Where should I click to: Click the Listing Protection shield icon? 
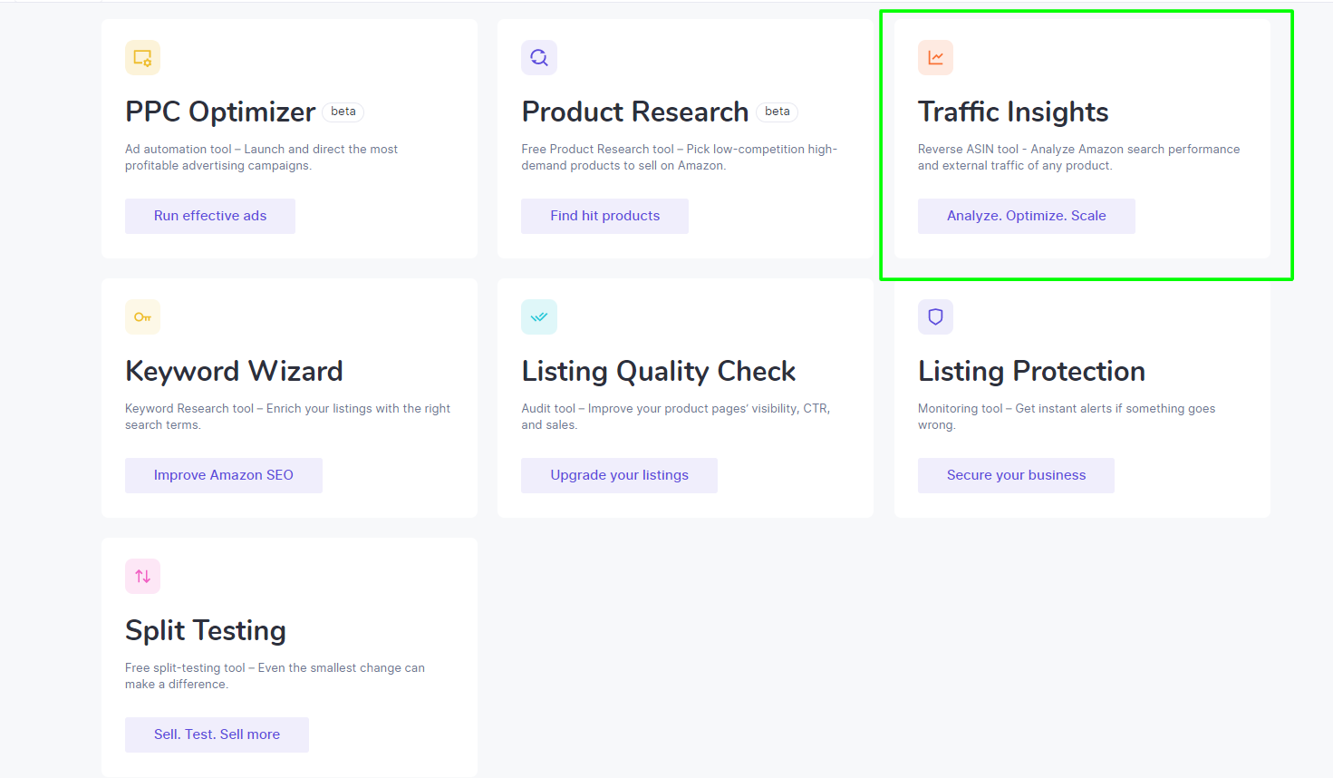935,317
